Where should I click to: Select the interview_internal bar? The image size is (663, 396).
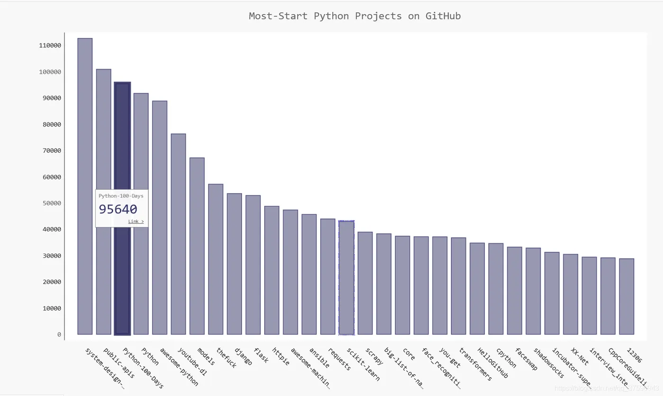tap(589, 296)
